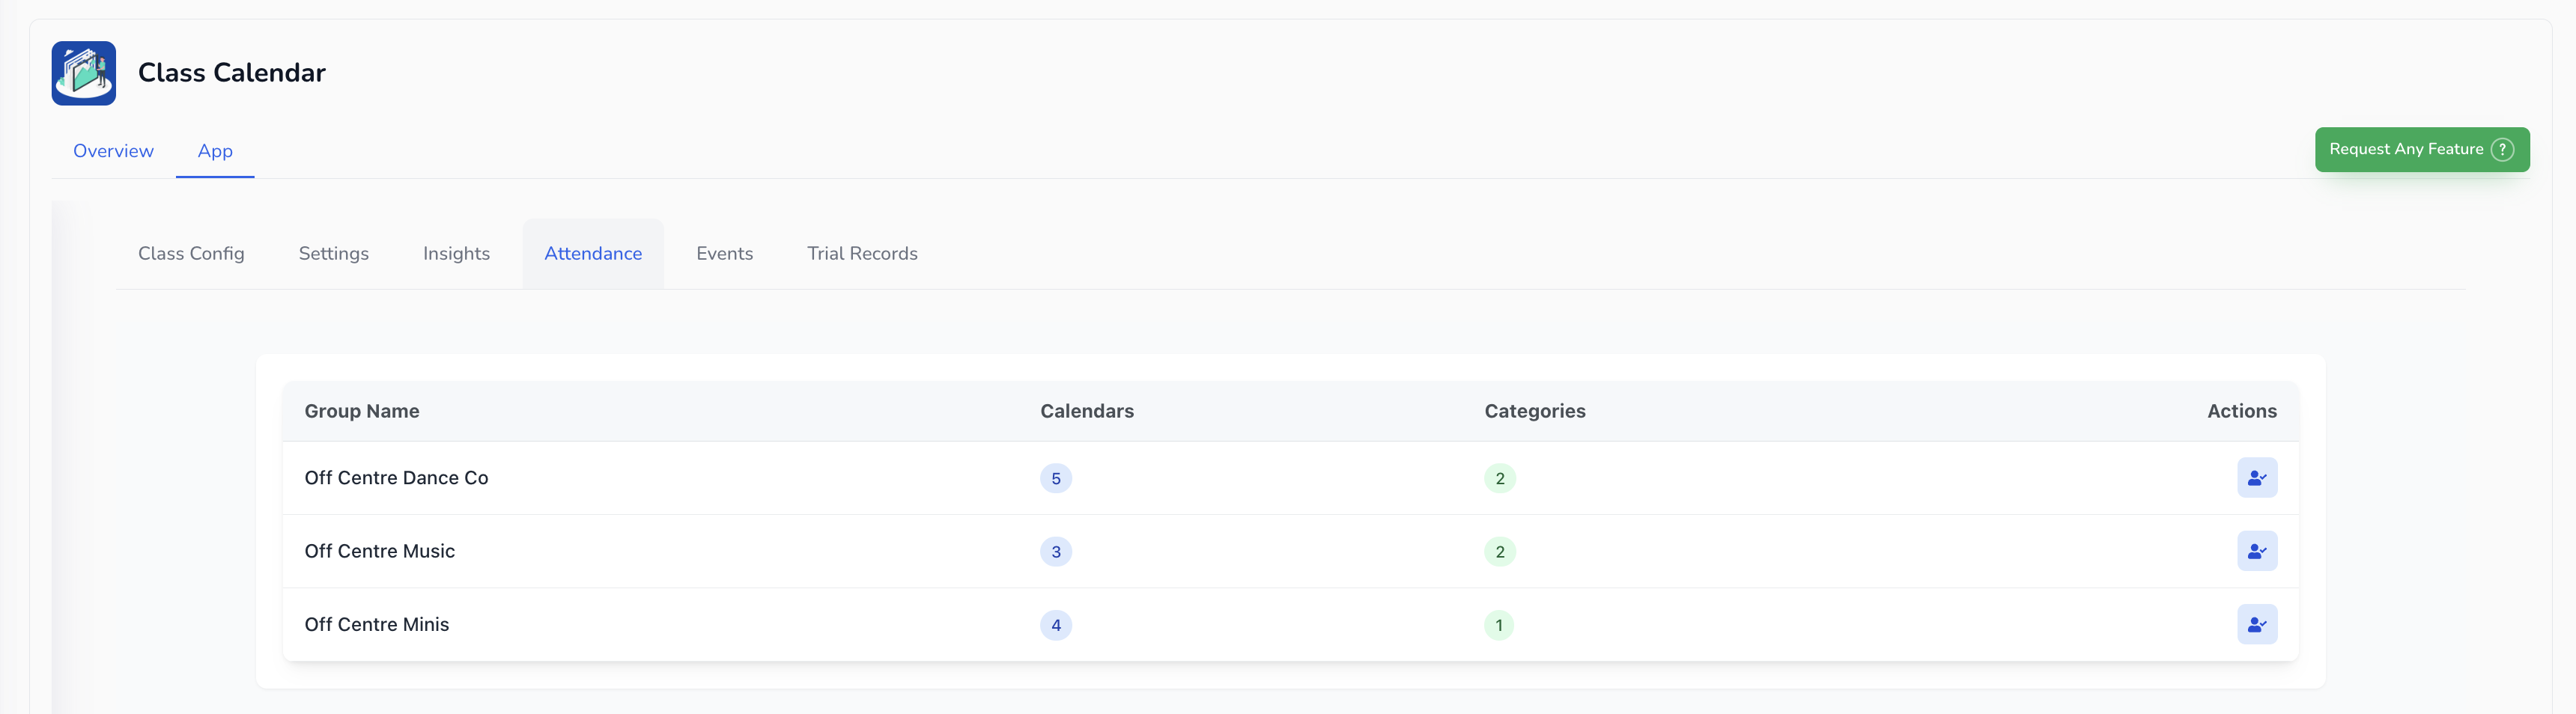Open attendance for Off Centre Music
The width and height of the screenshot is (2576, 714).
pyautogui.click(x=2256, y=551)
